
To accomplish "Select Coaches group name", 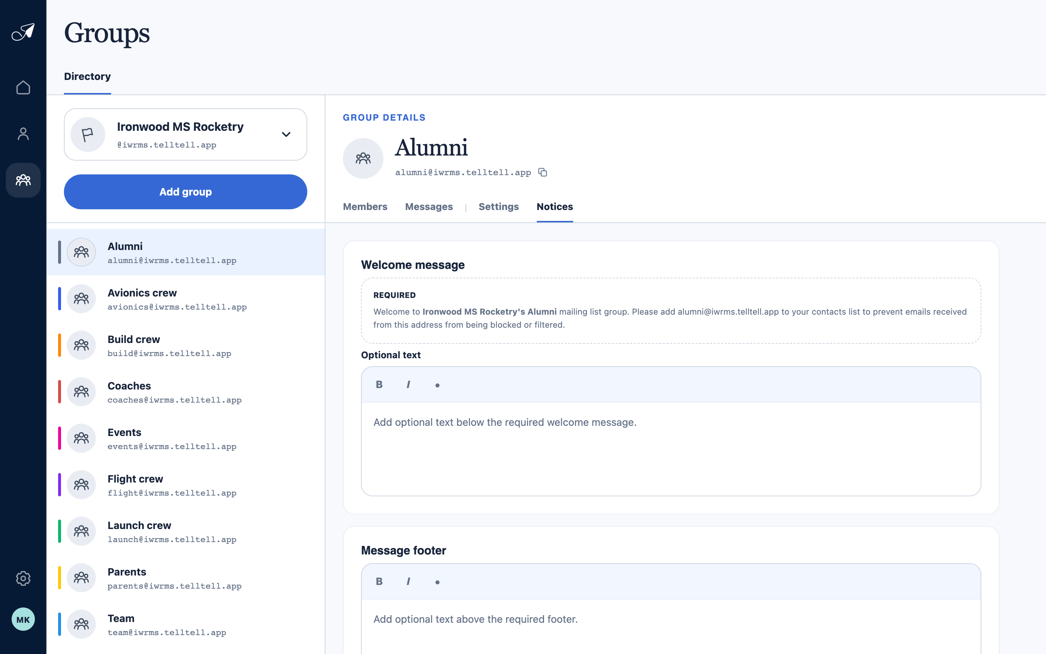I will [x=129, y=386].
